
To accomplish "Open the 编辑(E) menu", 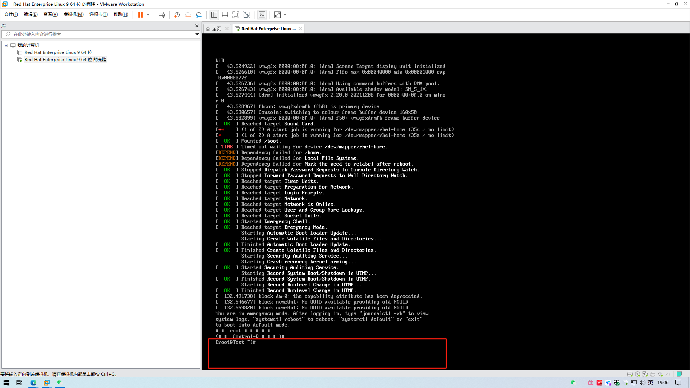I will pyautogui.click(x=31, y=14).
